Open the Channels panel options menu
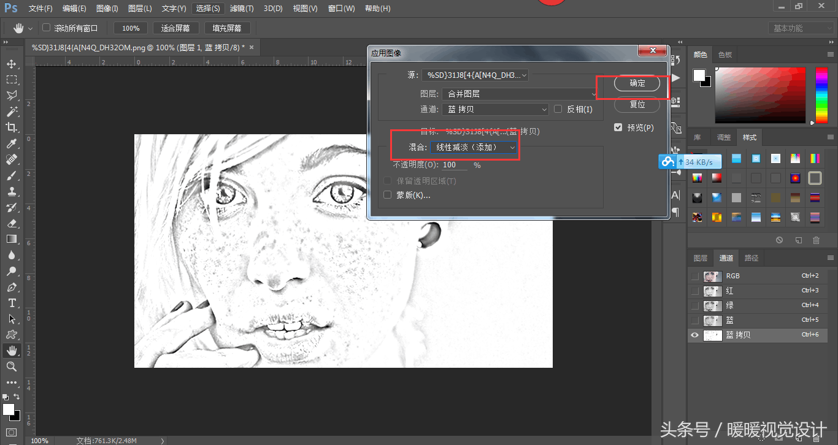 coord(831,258)
